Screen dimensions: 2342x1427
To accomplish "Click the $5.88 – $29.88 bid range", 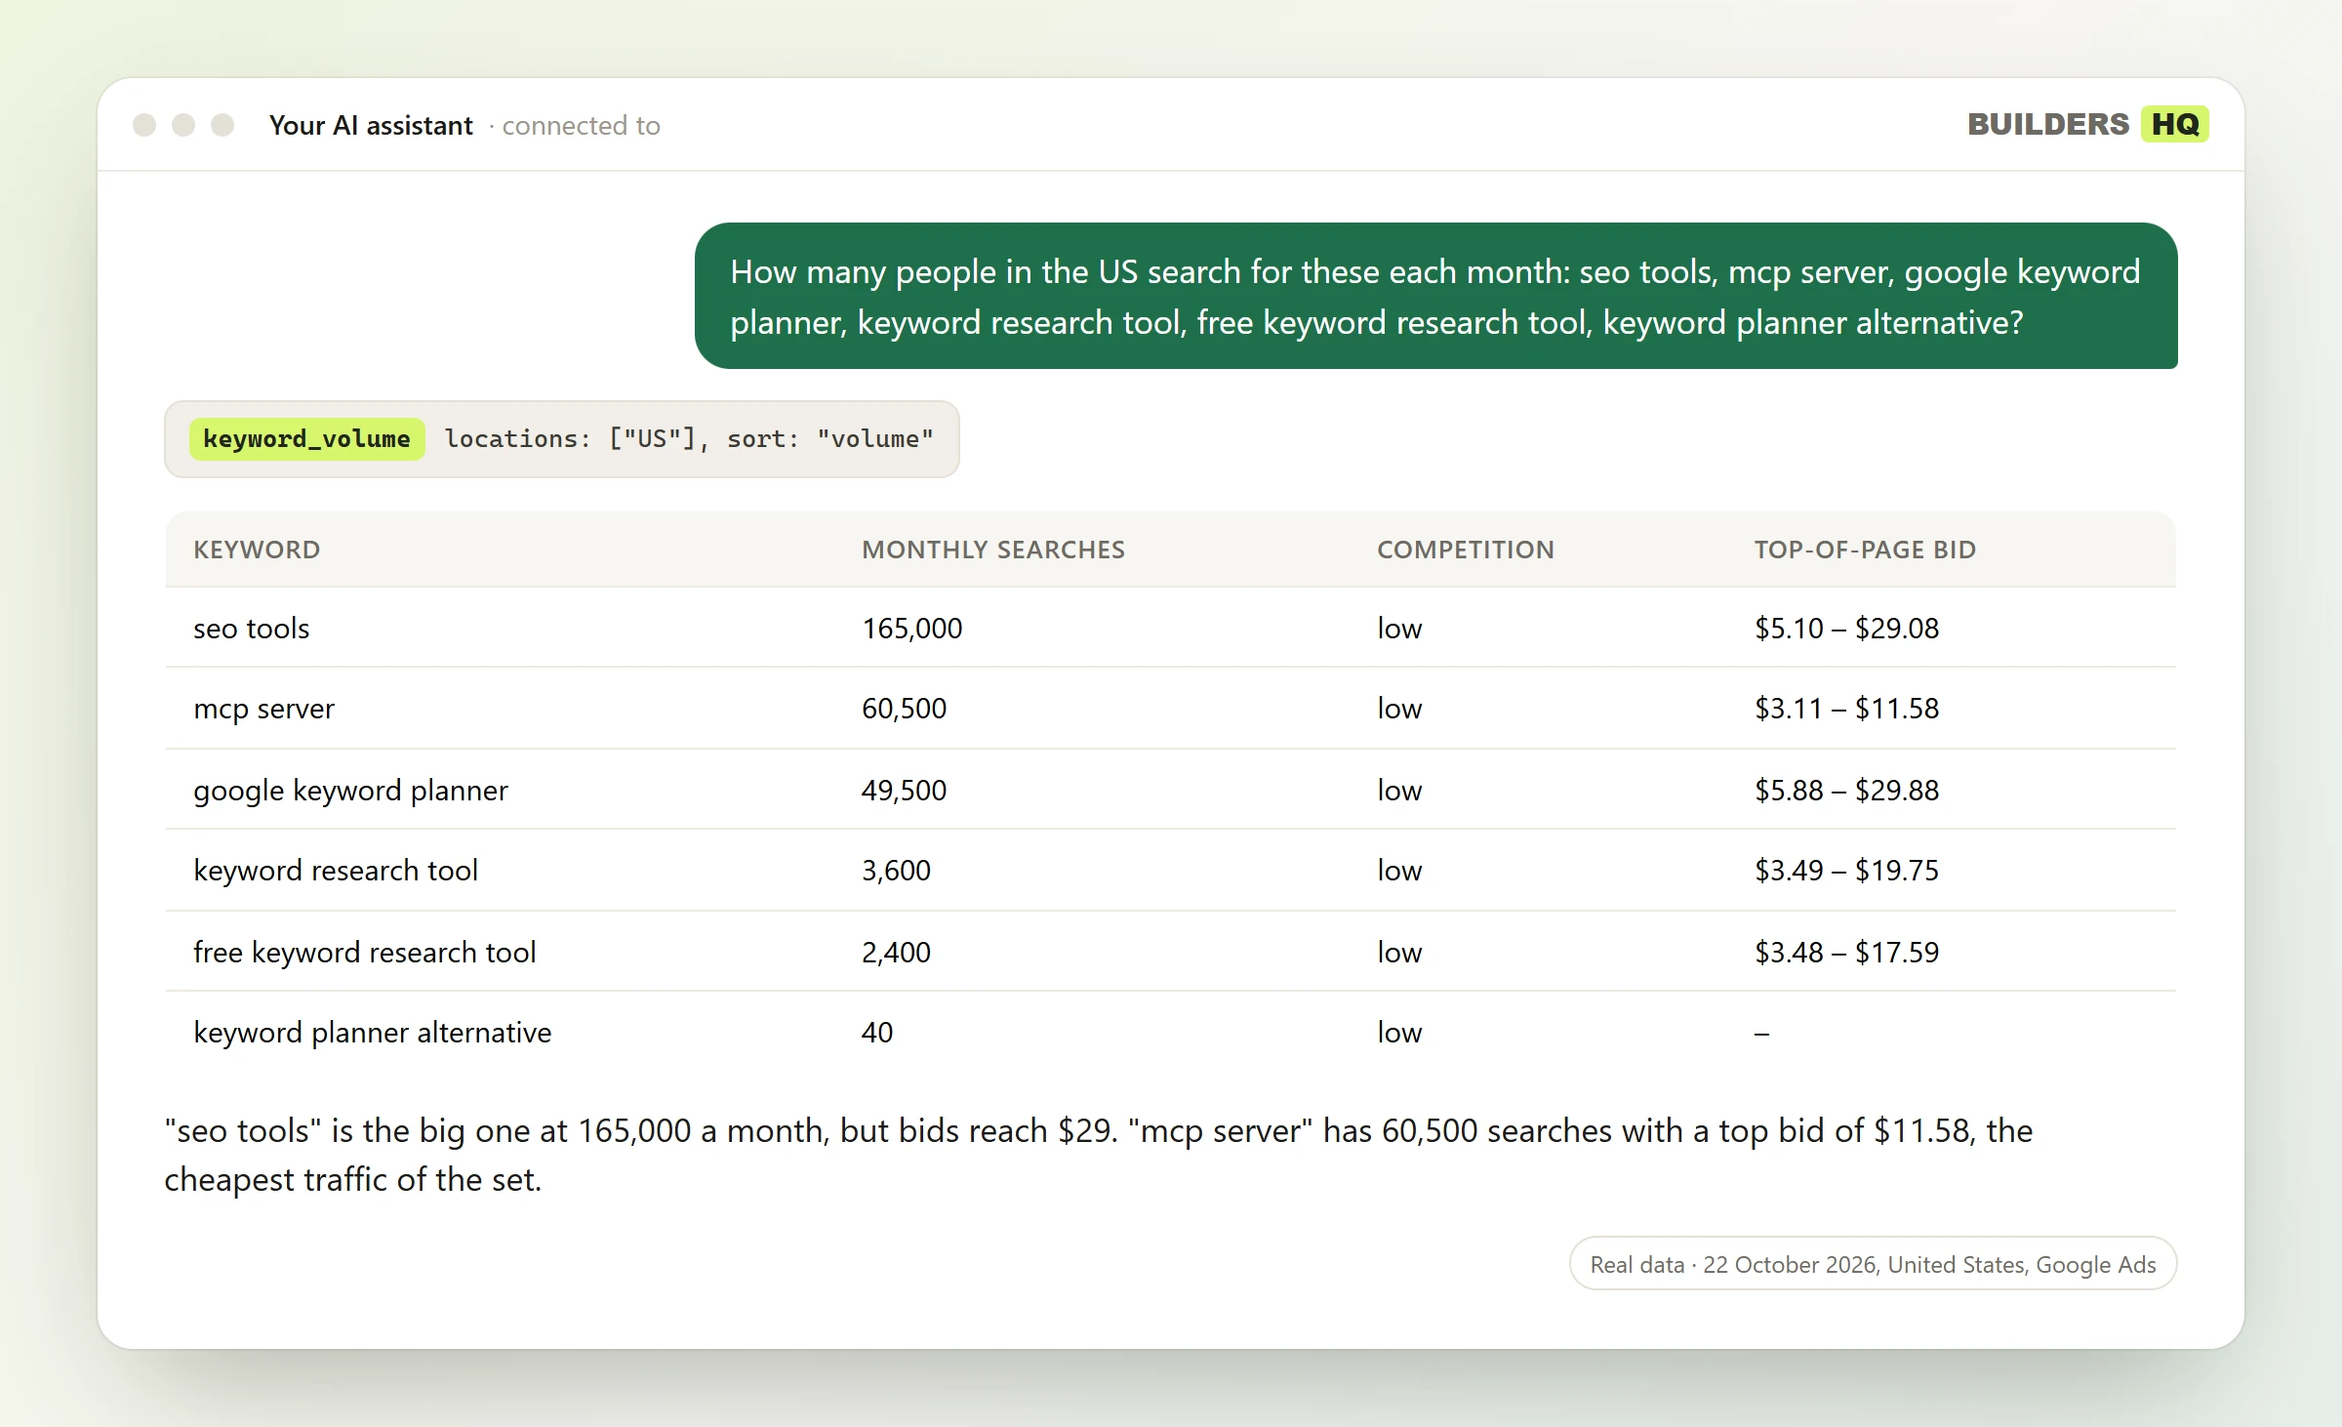I will point(1846,791).
